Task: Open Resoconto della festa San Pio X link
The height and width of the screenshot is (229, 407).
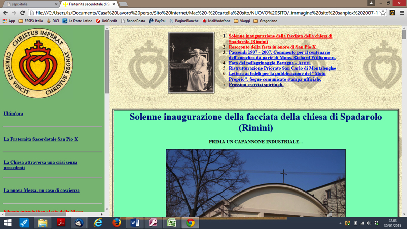Action: pyautogui.click(x=272, y=47)
